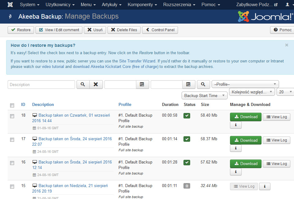The height and width of the screenshot is (199, 294).
Task: Go back to the Control Panel
Action: coord(160,30)
